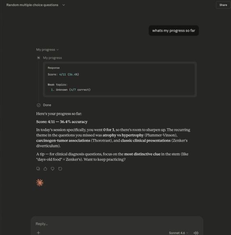Copy the assistant response
The image size is (231, 235).
(x=38, y=169)
